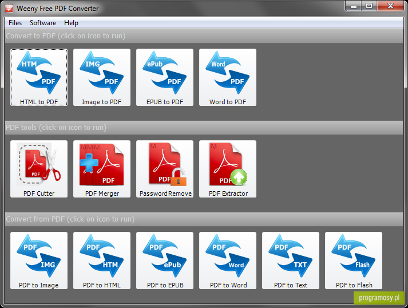408x308 pixels.
Task: Launch the PDF to Flash converter
Action: pos(354,260)
